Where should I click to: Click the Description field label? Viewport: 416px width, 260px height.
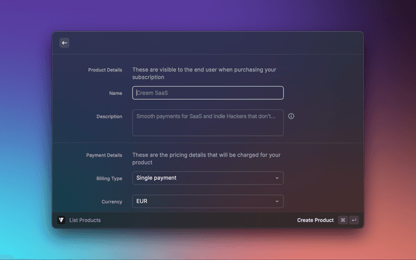(x=109, y=116)
